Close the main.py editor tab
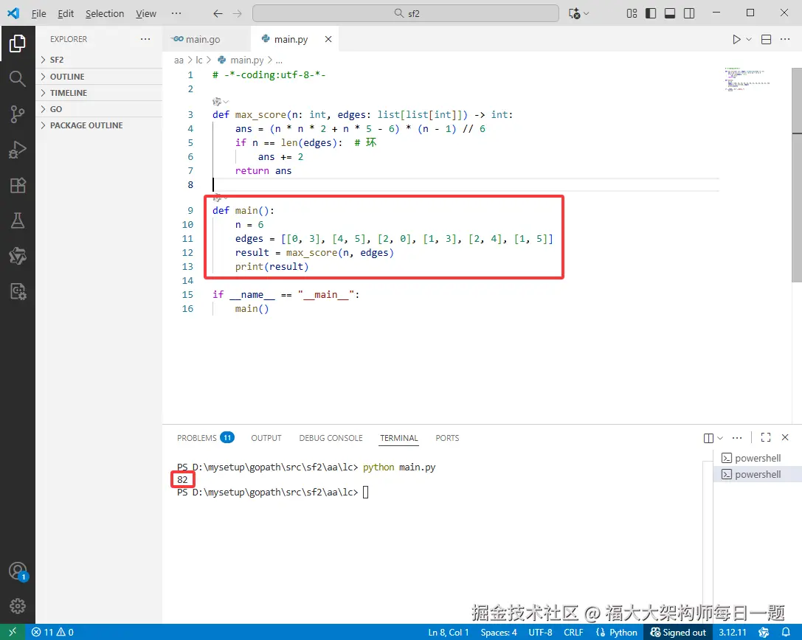This screenshot has height=640, width=802. [328, 39]
